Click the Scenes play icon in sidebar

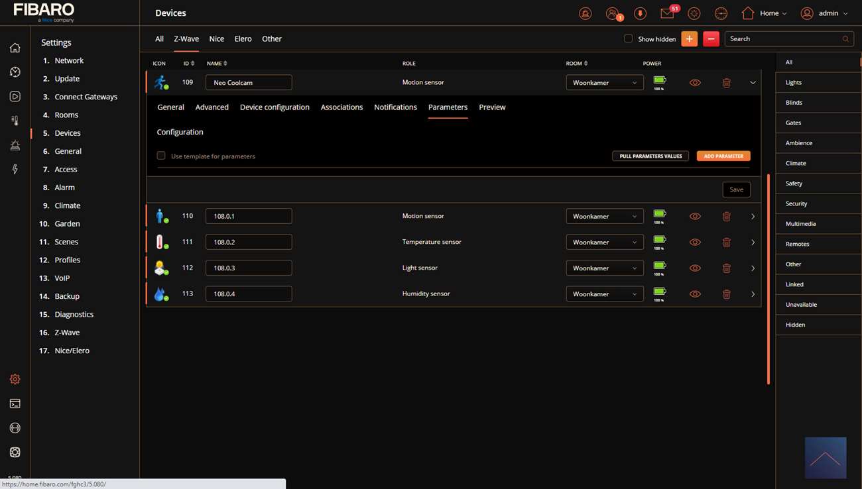click(15, 97)
